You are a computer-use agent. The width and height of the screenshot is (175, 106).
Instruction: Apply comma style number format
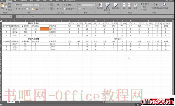pyautogui.click(x=87, y=9)
